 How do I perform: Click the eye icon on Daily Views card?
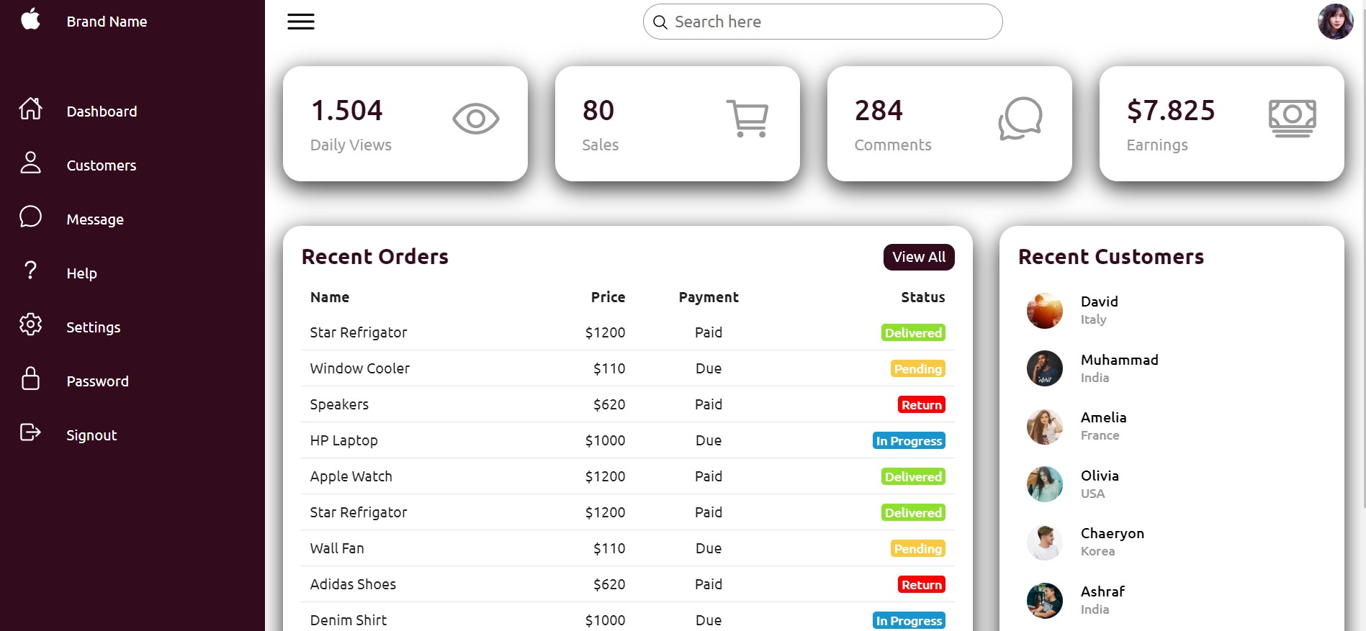[475, 119]
